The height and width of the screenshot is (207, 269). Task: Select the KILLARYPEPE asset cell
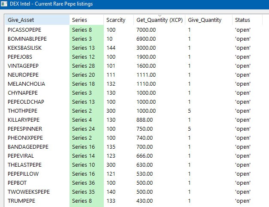[x=24, y=120]
